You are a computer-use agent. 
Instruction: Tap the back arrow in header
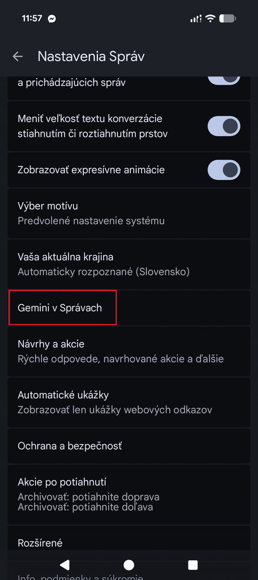(18, 57)
